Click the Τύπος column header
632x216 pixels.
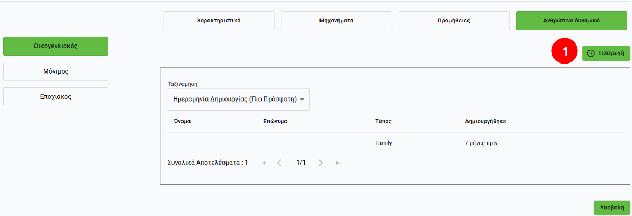[383, 121]
